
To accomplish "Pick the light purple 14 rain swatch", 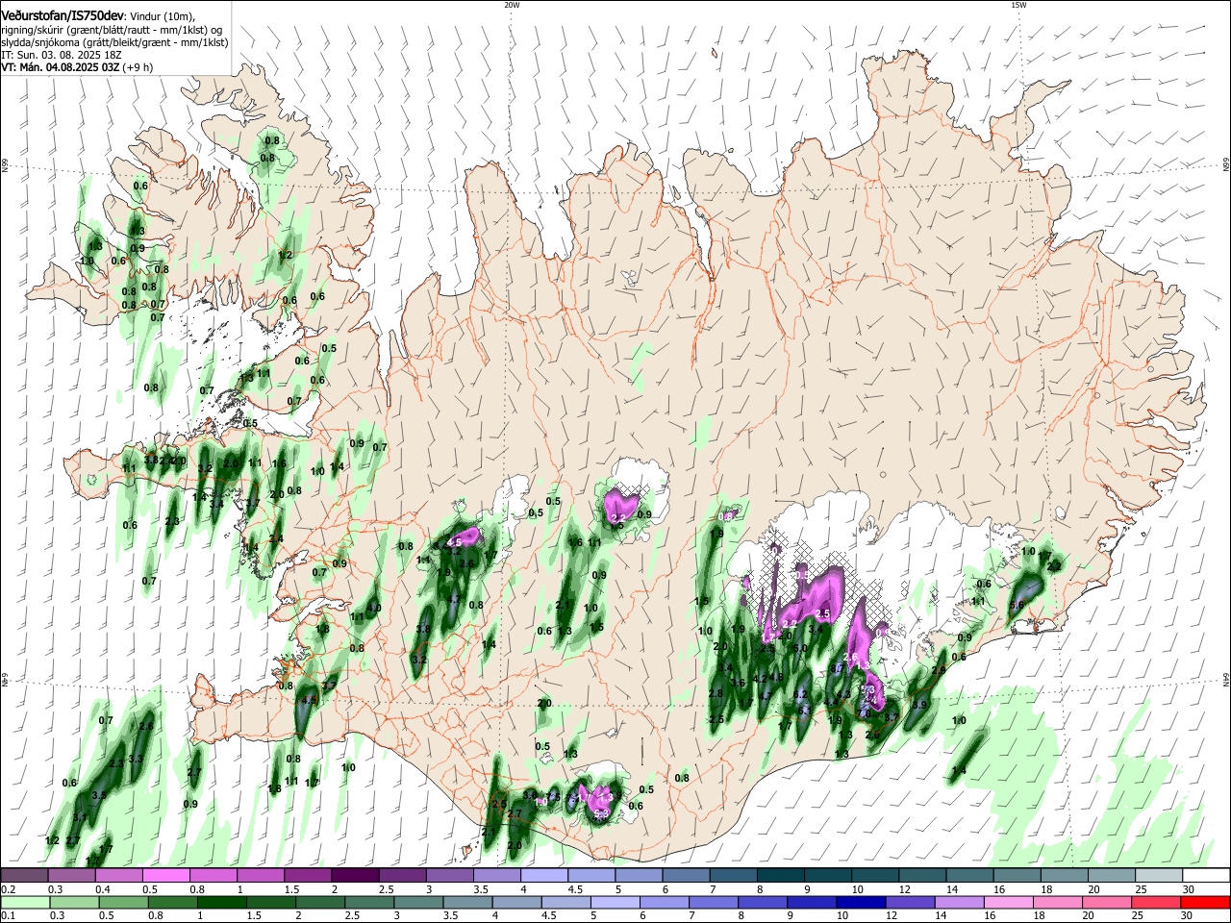I will (960, 903).
